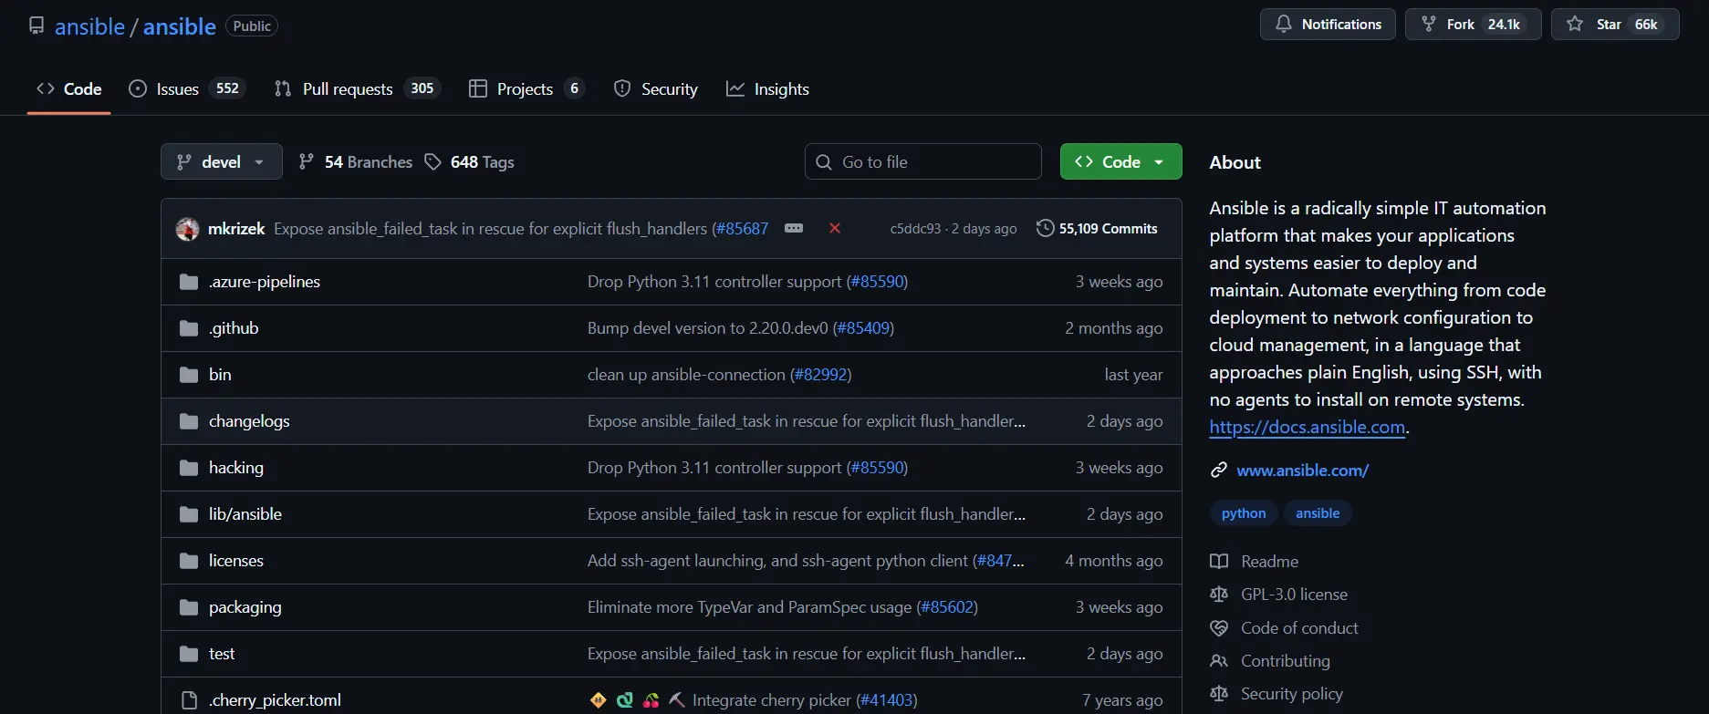Click the #82992 link in bin row
The image size is (1709, 714).
tap(821, 375)
